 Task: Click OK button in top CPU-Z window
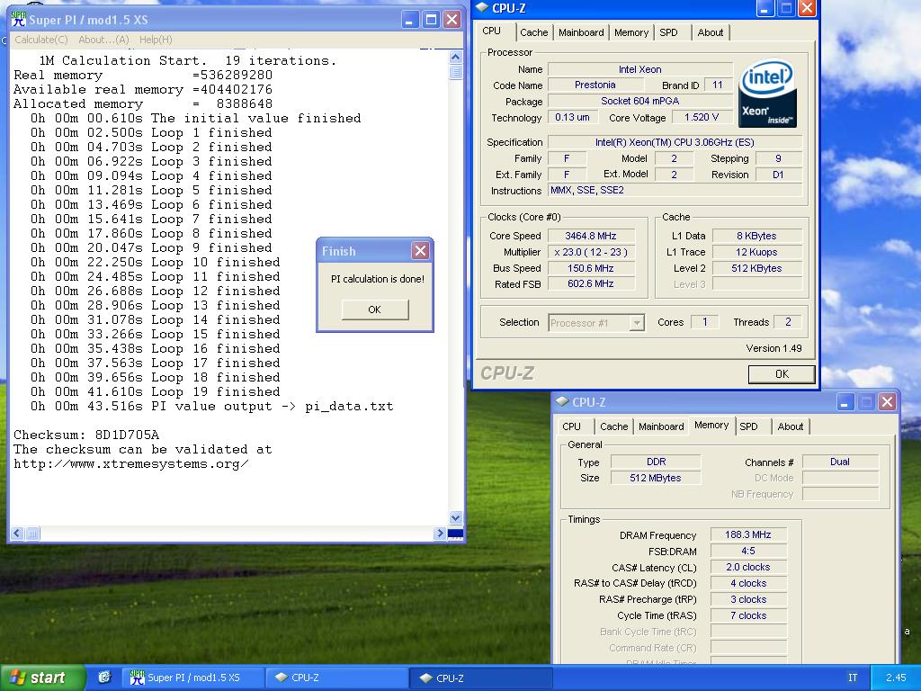[782, 373]
